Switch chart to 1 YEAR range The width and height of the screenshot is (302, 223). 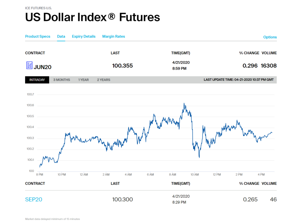83,80
